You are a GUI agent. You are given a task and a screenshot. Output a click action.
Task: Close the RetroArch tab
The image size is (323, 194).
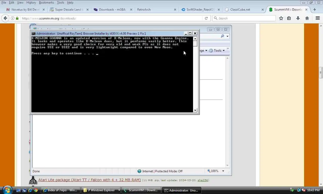tap(175, 10)
